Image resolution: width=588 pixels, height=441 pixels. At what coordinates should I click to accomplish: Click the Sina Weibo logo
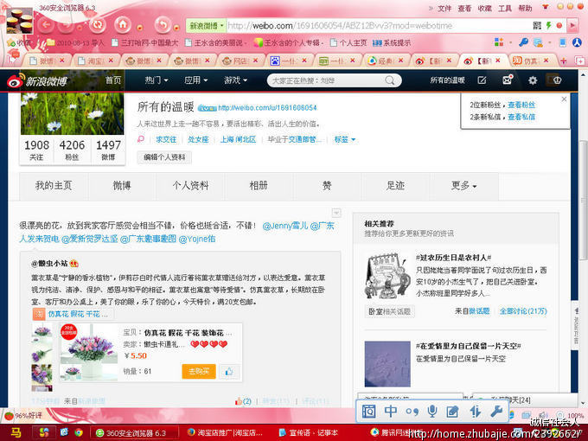coord(37,80)
